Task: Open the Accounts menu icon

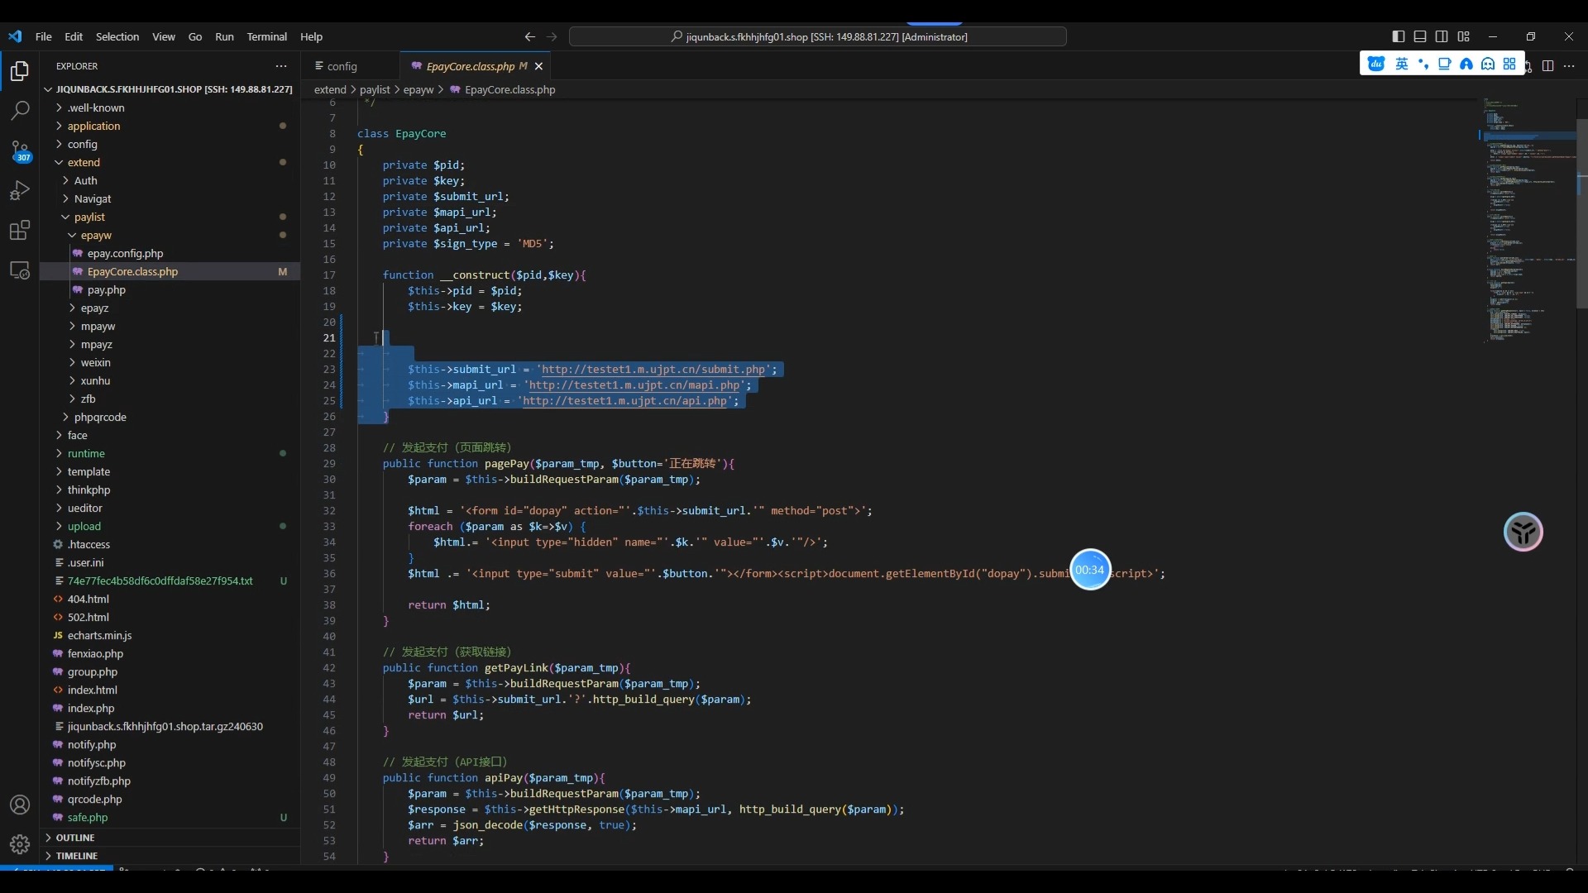Action: pyautogui.click(x=20, y=805)
